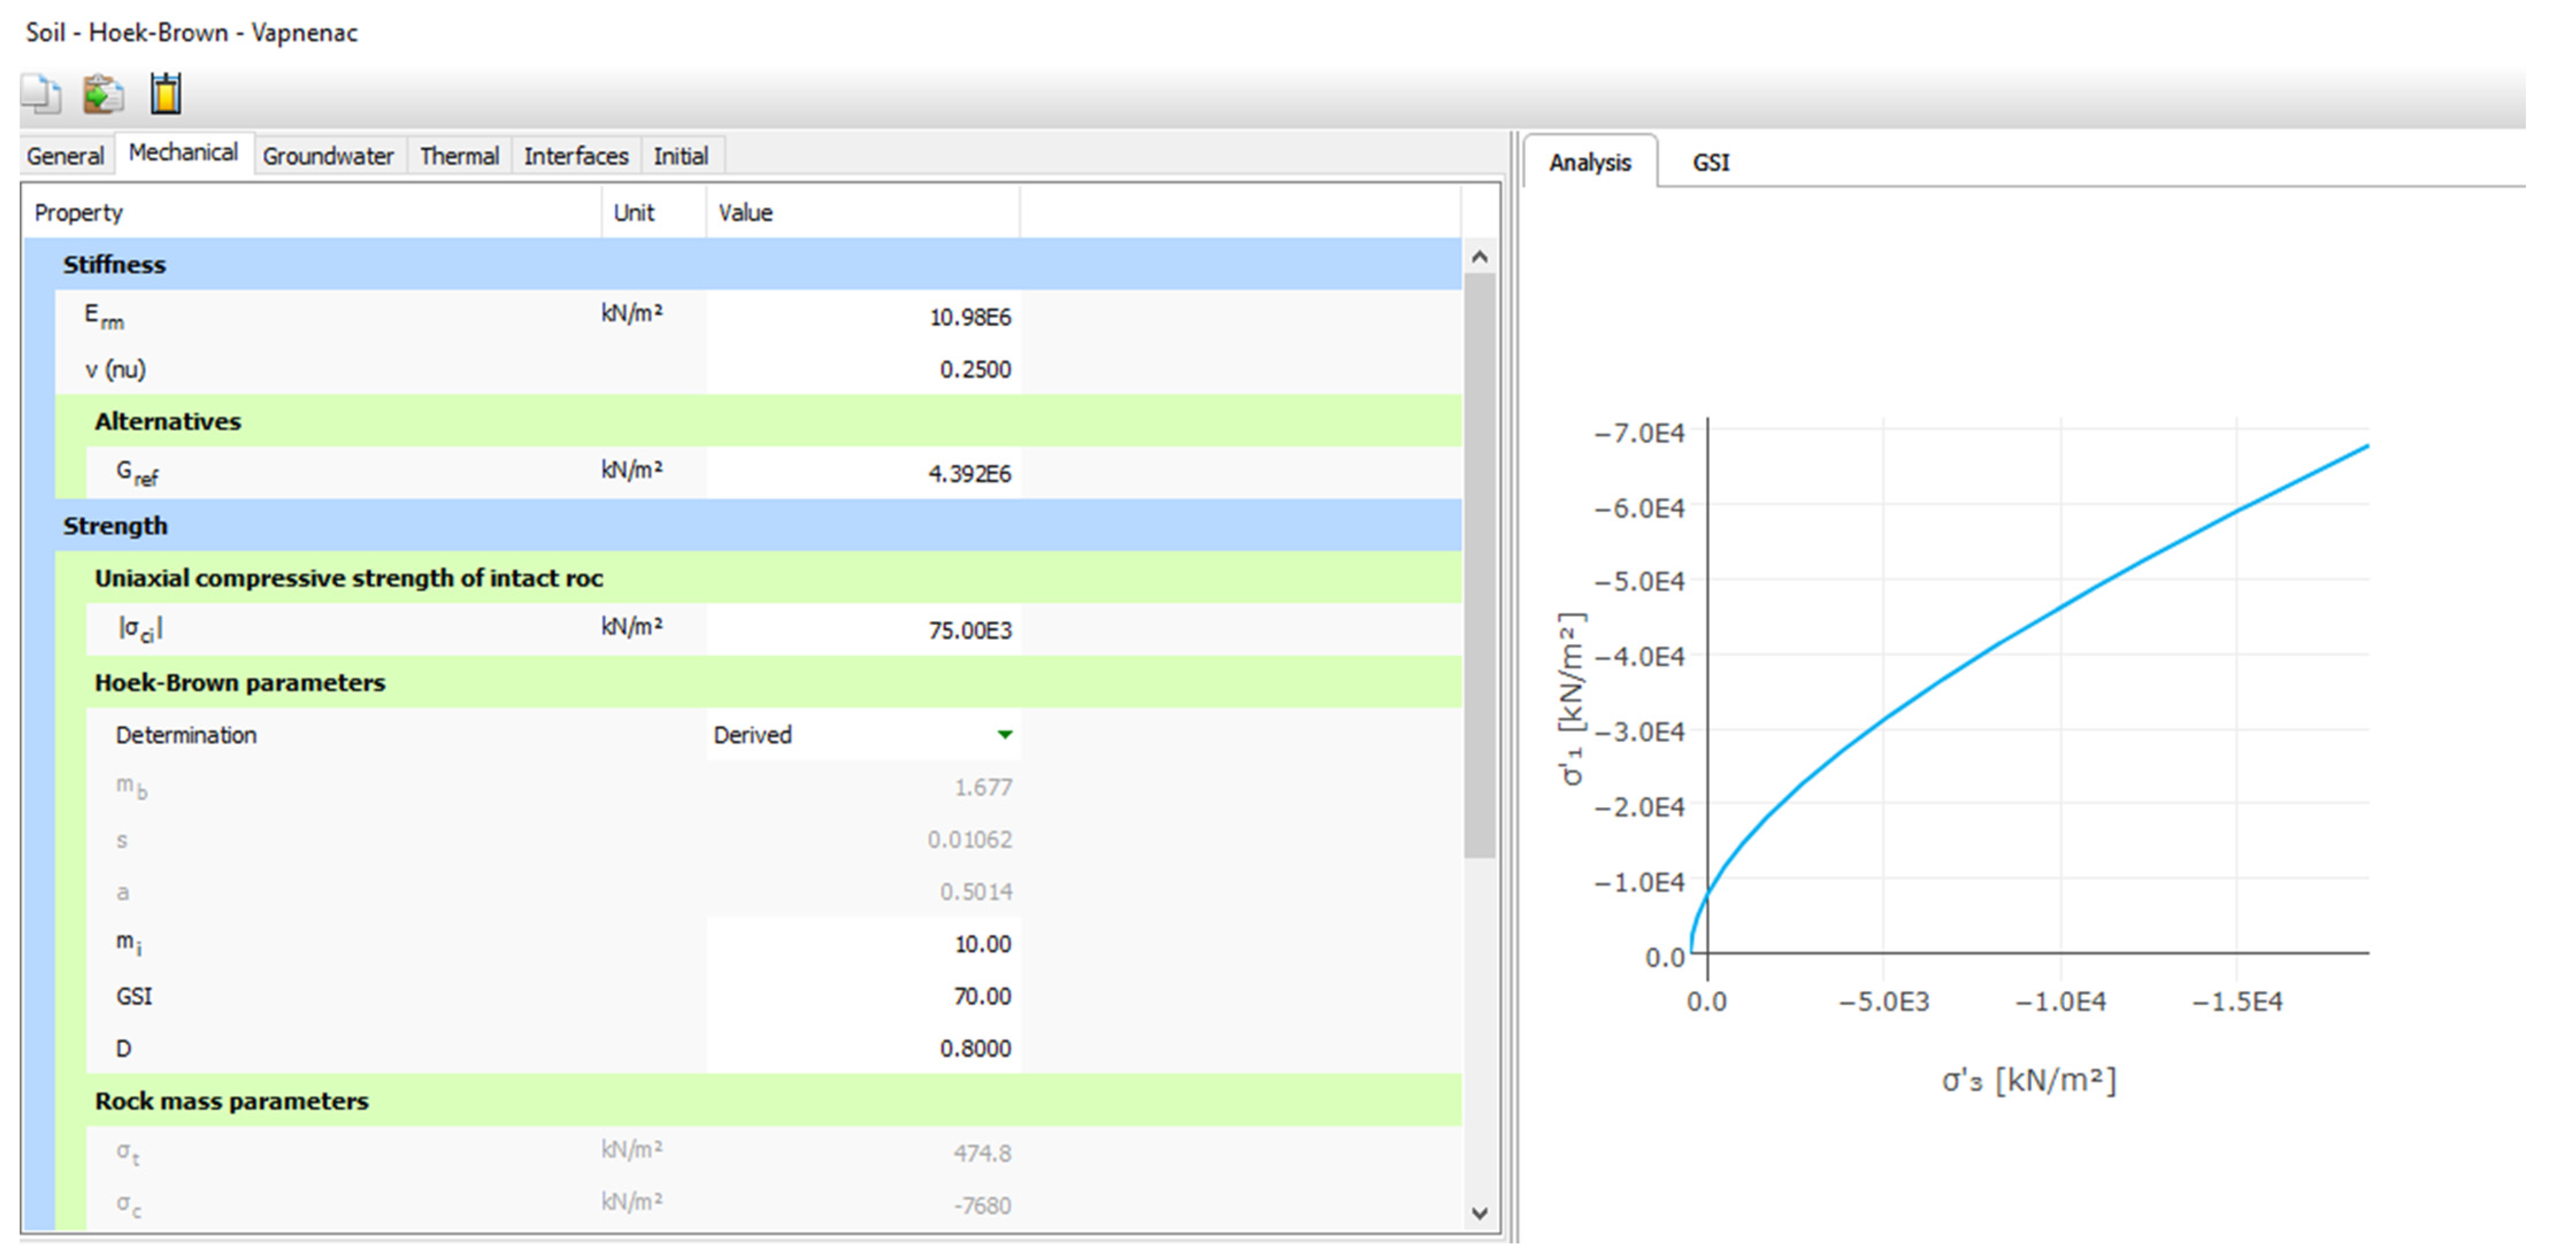This screenshot has width=2554, height=1258.
Task: Select the Thermal tab
Action: coord(459,156)
